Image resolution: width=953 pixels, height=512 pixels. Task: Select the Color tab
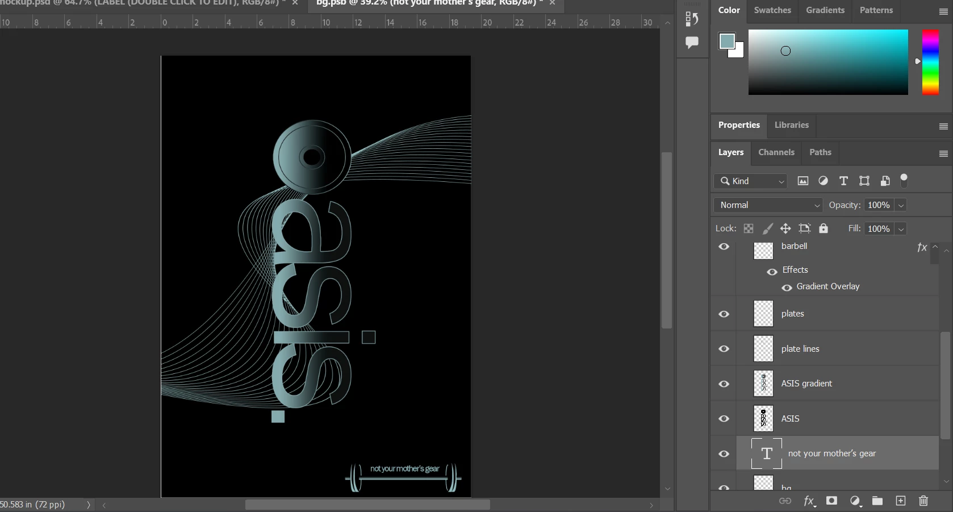click(x=729, y=10)
